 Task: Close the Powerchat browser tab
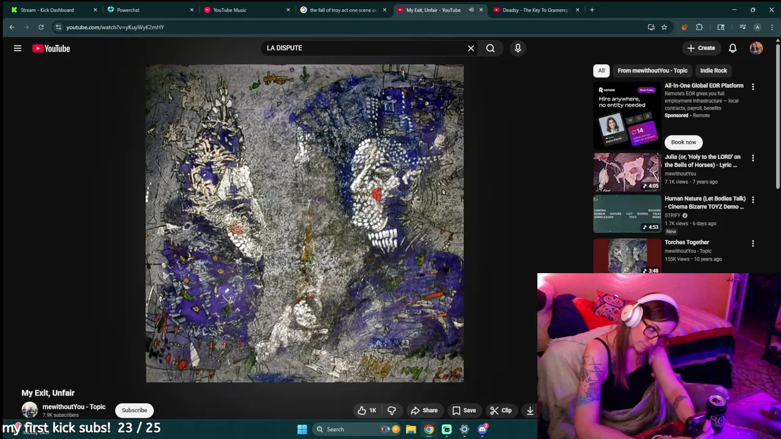[192, 10]
